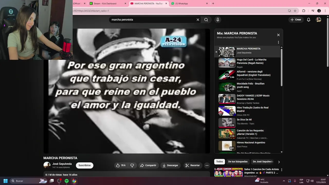
Task: Click the Compartir share button
Action: tap(148, 165)
